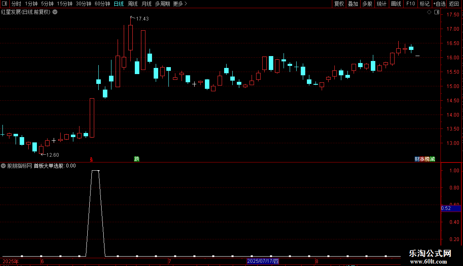
Task: Click the 榜 marker
Action: [x=427, y=159]
